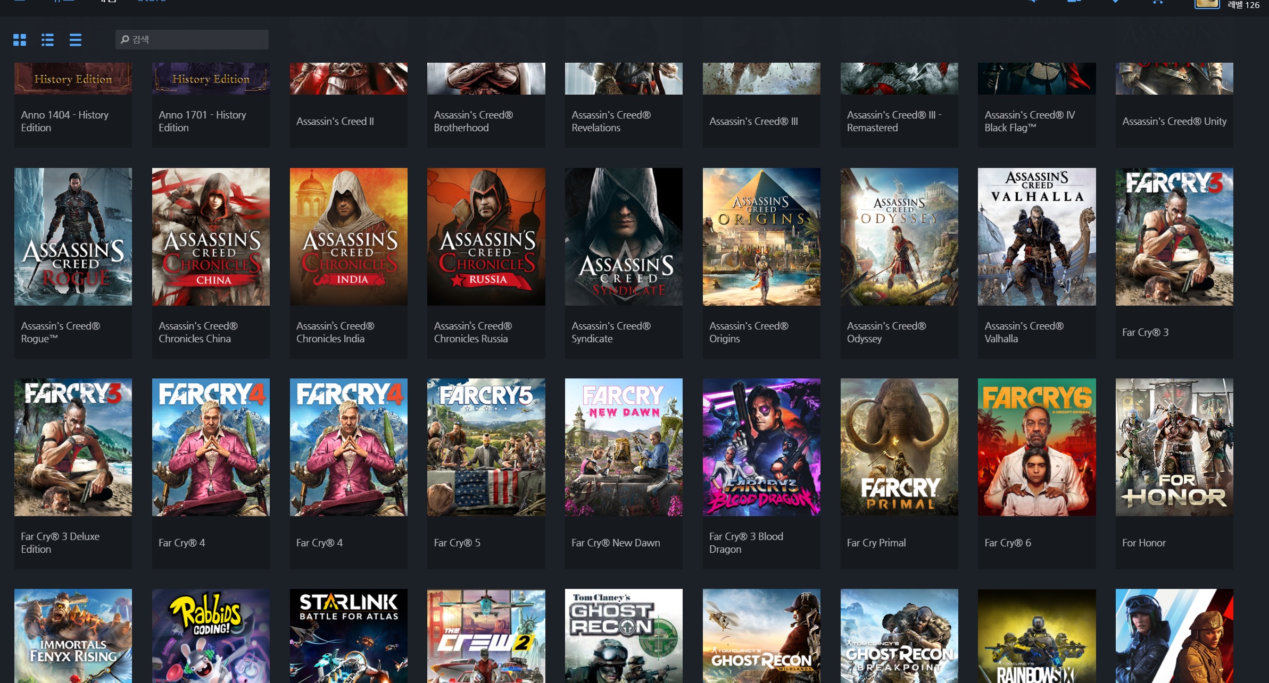Open Anno 1701 - History Edition title
Image resolution: width=1269 pixels, height=683 pixels.
[202, 121]
